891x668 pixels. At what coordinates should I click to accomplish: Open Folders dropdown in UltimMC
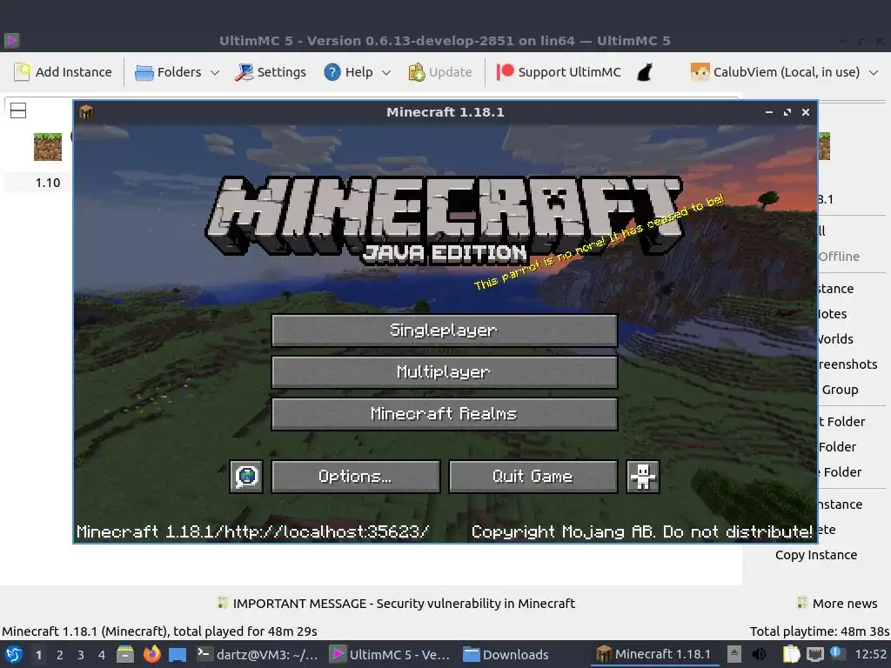177,72
